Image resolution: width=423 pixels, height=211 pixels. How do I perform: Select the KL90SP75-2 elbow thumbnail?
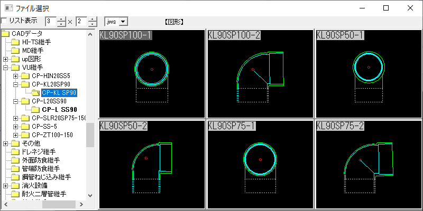369,164
